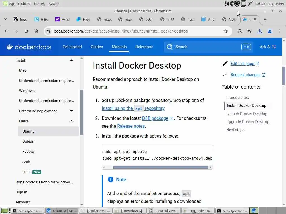286x214 pixels.
Task: Click the address bar URL
Action: (x=121, y=31)
